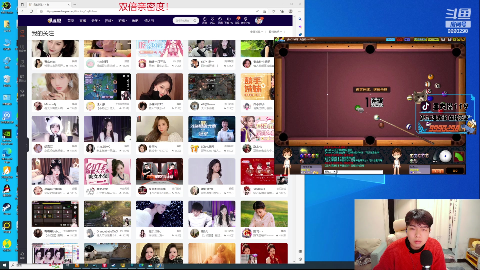The height and width of the screenshot is (270, 480).
Task: Click the 练球杆 button in billiards title bar
Action: click(x=390, y=39)
